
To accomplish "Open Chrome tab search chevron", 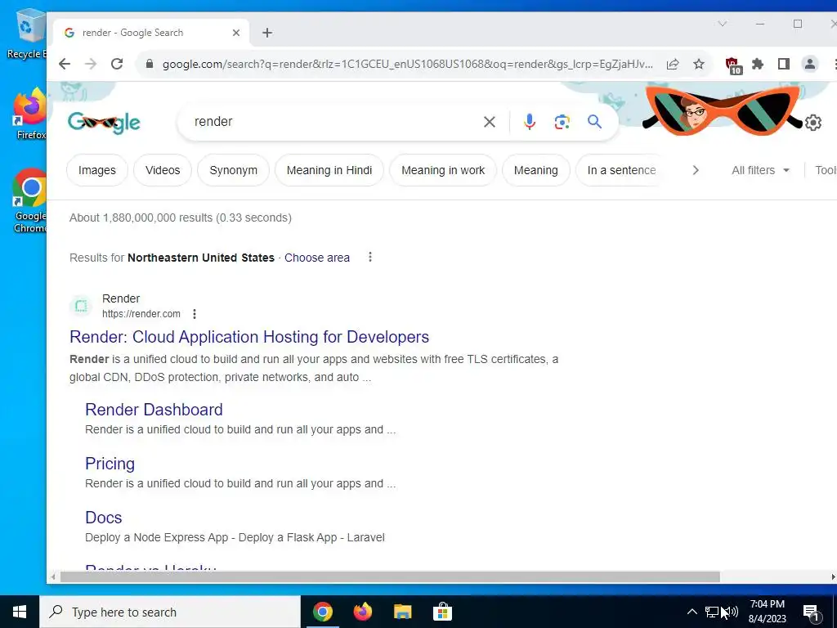I will 722,24.
